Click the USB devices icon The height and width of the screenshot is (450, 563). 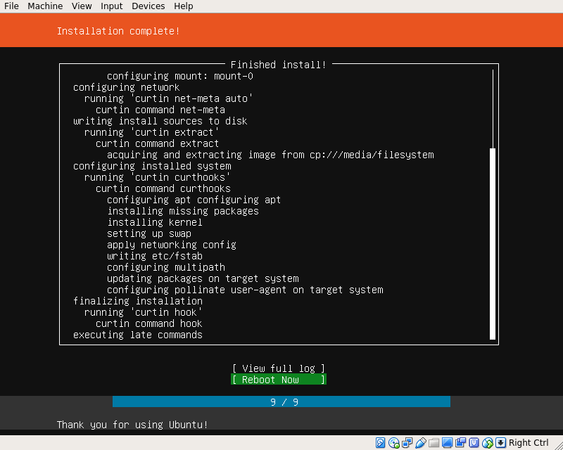(x=421, y=442)
